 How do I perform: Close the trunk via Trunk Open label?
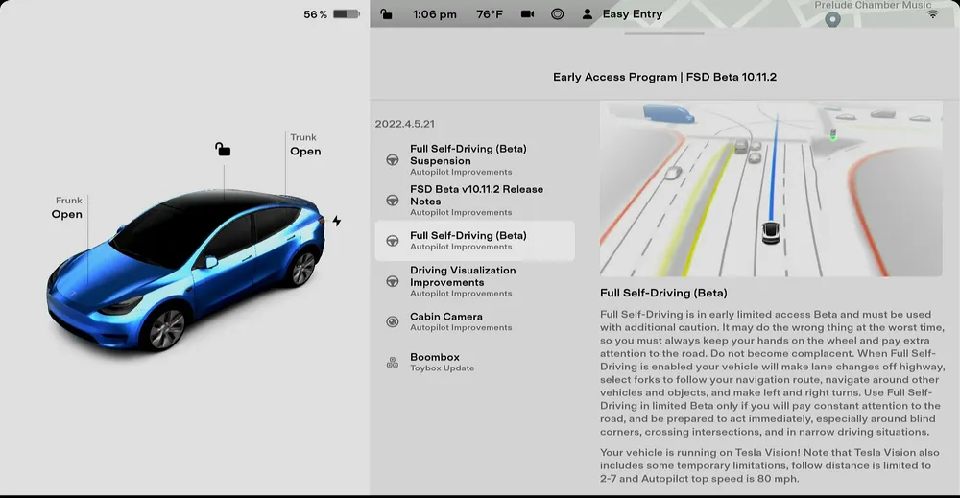[305, 145]
